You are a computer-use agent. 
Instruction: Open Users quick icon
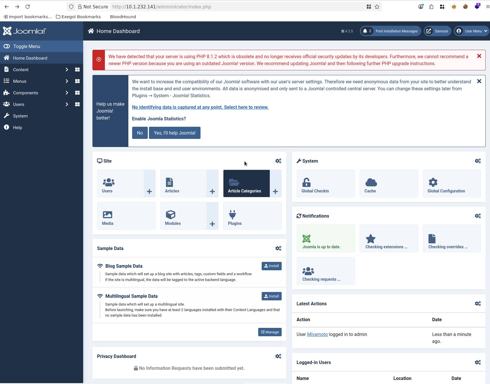point(121,183)
